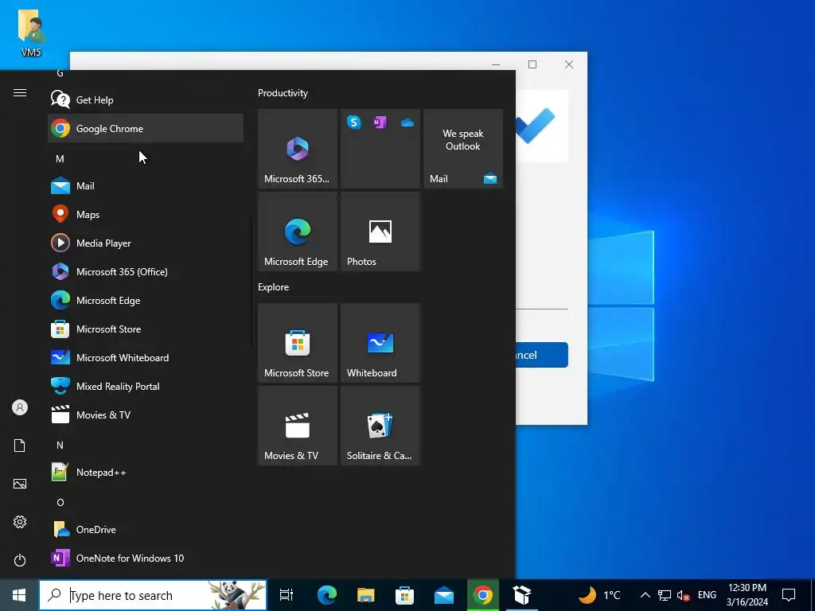
Task: Show hidden system tray icons
Action: (645, 595)
